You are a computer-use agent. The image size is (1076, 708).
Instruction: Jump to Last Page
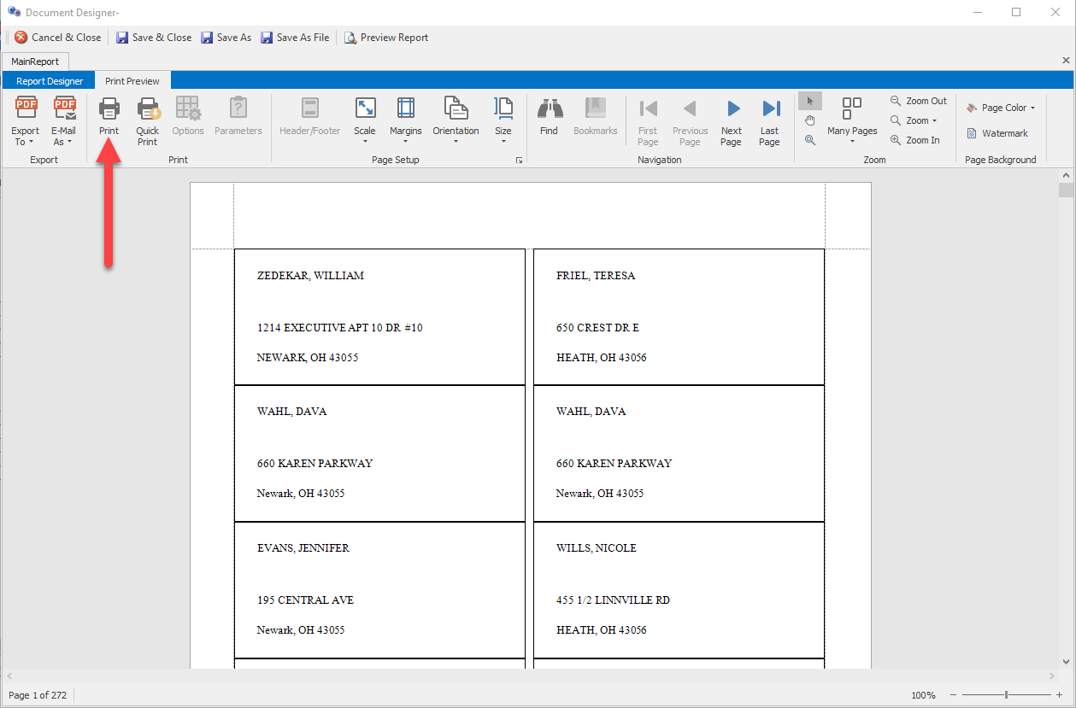[x=770, y=120]
